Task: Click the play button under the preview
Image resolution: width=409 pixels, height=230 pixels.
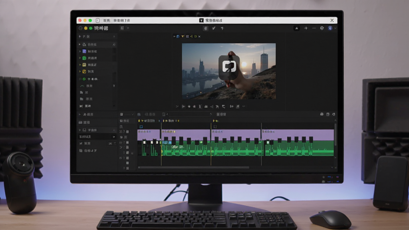Action: 183,106
